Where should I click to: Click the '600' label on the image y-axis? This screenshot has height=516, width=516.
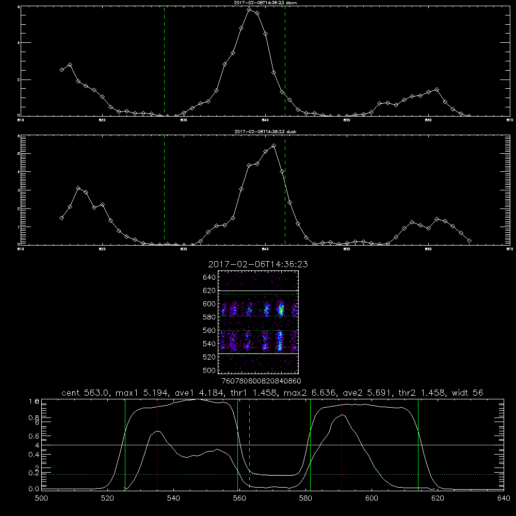click(209, 304)
